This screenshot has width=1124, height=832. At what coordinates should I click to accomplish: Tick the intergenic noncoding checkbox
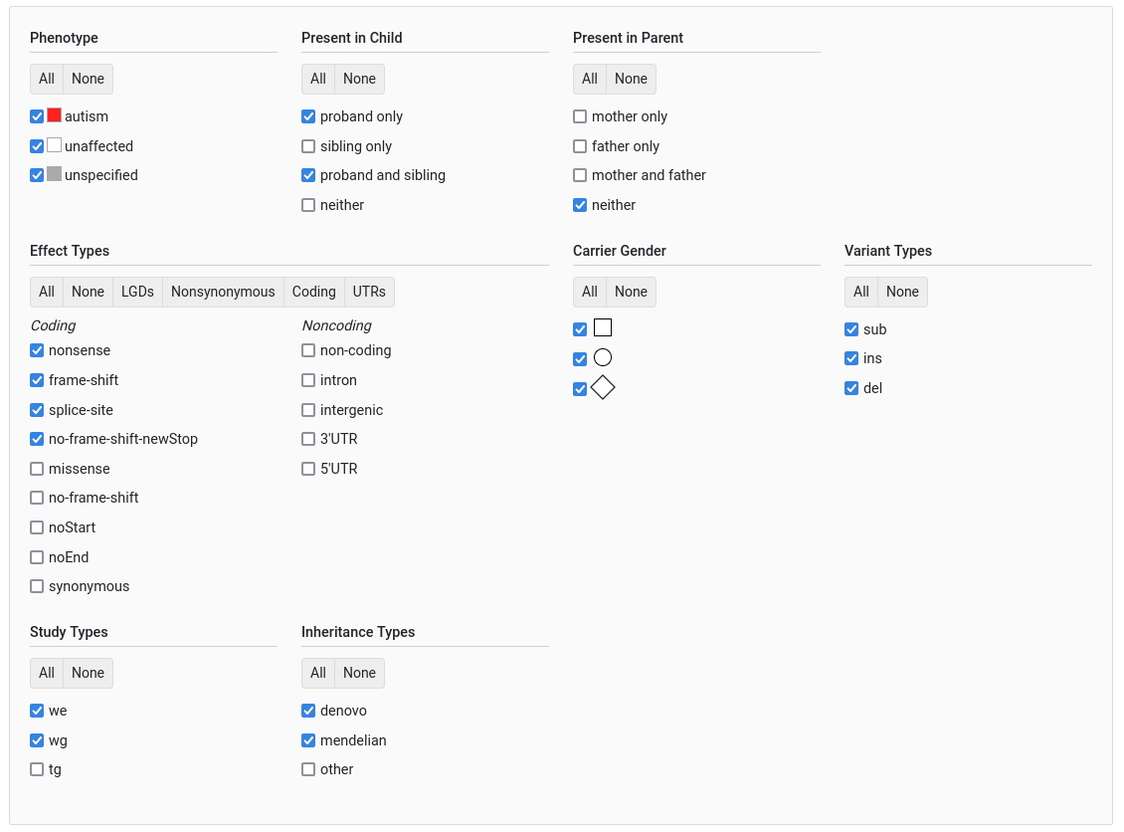pyautogui.click(x=308, y=410)
